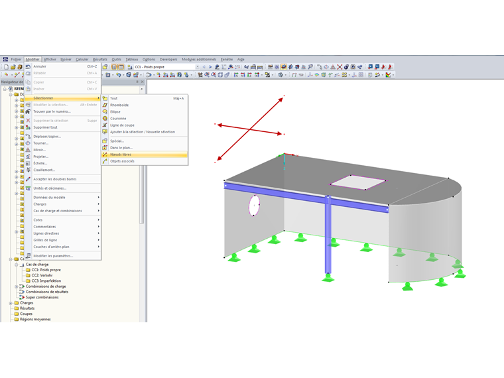Image resolution: width=504 pixels, height=378 pixels.
Task: Click the Miroir mirror menu icon
Action: 28,150
